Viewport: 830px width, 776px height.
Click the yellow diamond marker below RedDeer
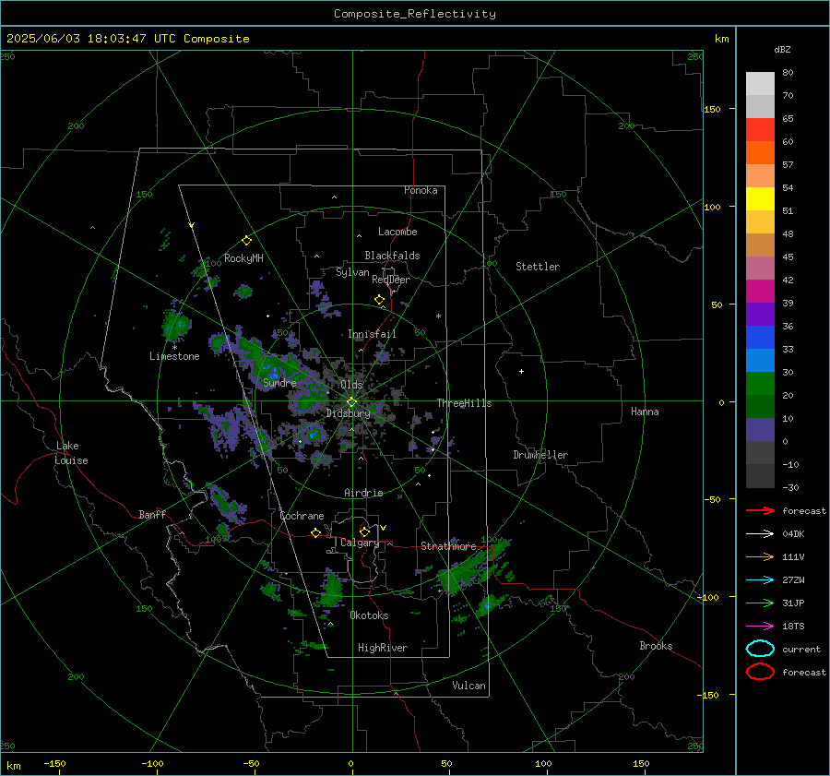click(379, 300)
